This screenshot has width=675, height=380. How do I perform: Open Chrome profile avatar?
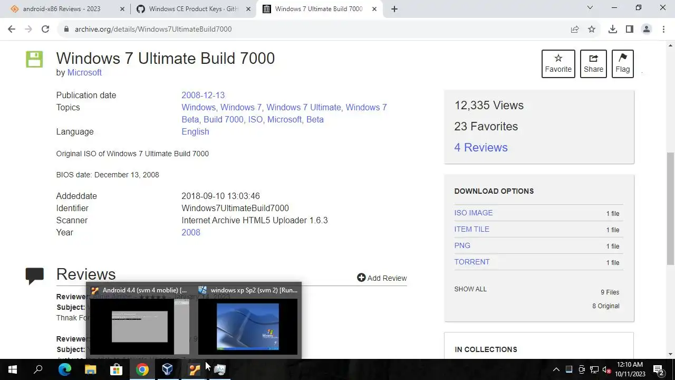tap(647, 29)
